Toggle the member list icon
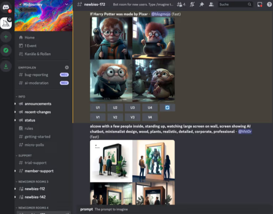This screenshot has width=273, height=214. [211, 4]
